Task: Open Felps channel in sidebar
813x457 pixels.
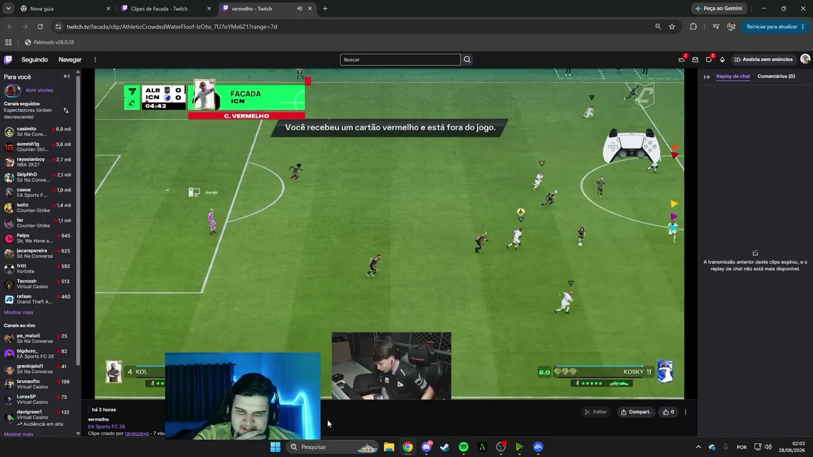Action: click(x=37, y=239)
